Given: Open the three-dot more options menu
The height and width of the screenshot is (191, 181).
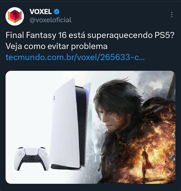Looking at the screenshot, I should [x=172, y=14].
